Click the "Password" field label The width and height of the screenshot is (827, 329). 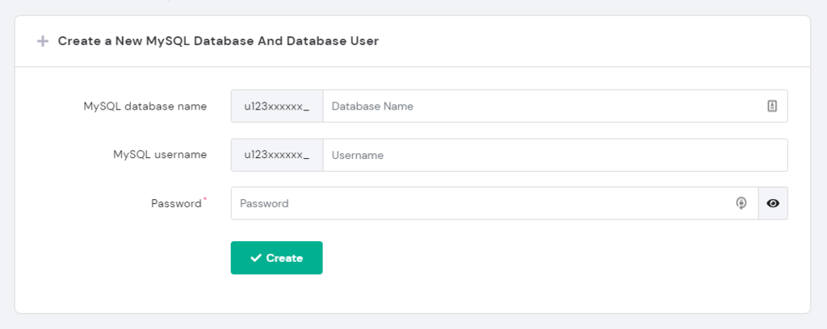tap(175, 204)
